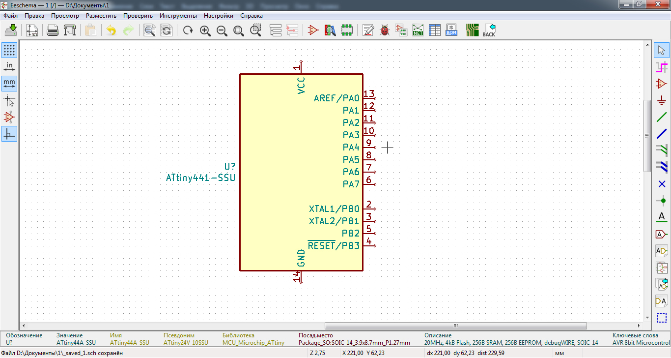Select the no-connect flag tool
Image resolution: width=671 pixels, height=358 pixels.
point(661,184)
